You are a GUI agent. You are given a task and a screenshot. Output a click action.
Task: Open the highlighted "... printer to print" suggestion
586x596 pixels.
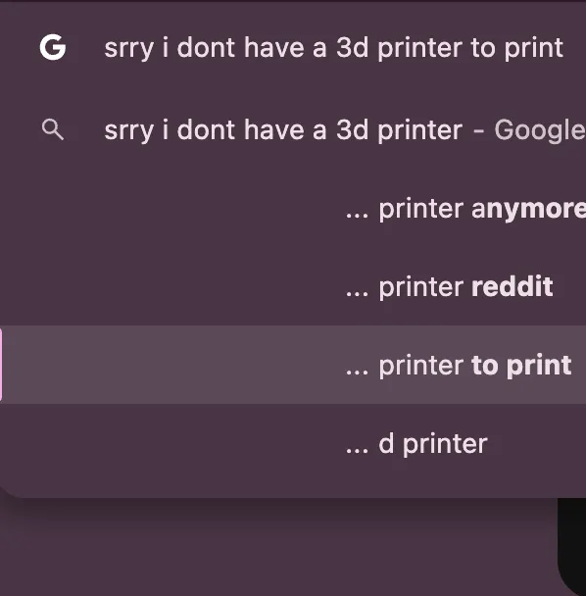tap(293, 365)
